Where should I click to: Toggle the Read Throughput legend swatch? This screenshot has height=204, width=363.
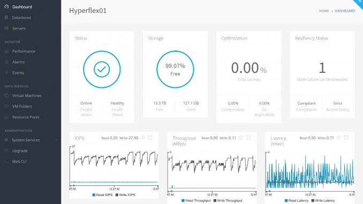tap(183, 201)
